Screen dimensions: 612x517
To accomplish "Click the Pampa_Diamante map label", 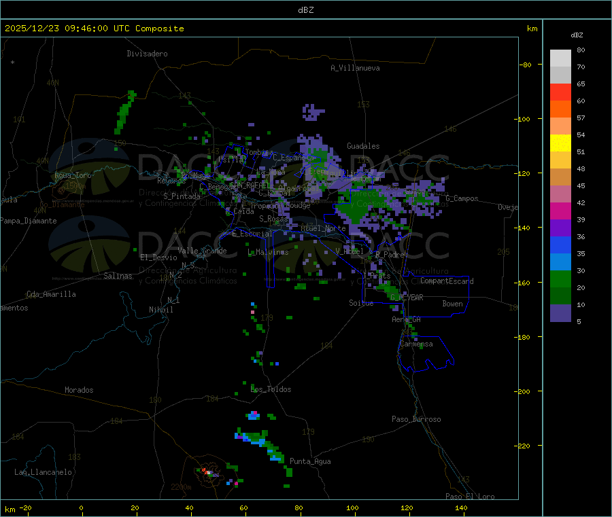I will tap(29, 221).
